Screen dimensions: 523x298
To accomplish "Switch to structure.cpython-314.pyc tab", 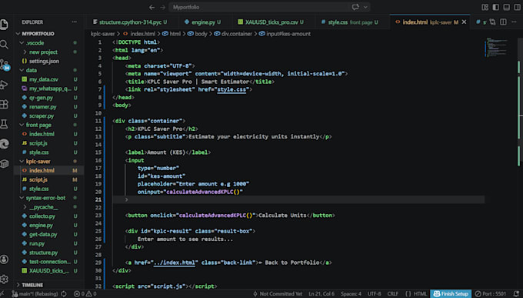I will (130, 22).
